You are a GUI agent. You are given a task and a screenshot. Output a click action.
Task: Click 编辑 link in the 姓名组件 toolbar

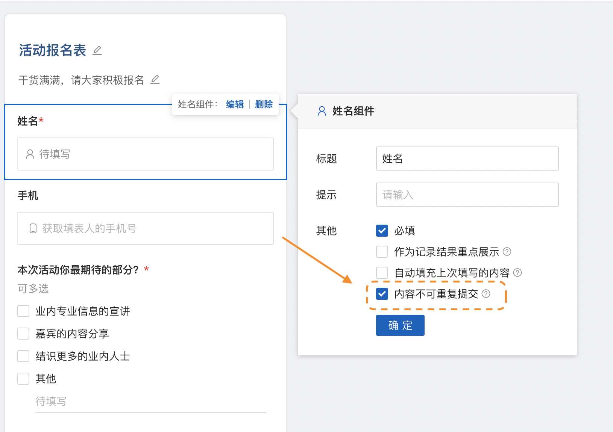[x=235, y=104]
